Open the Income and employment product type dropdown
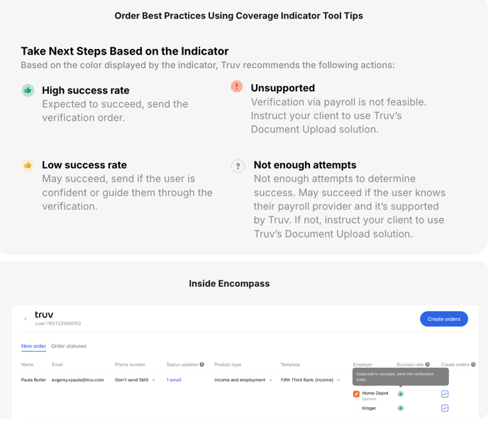This screenshot has width=488, height=421. click(x=243, y=380)
